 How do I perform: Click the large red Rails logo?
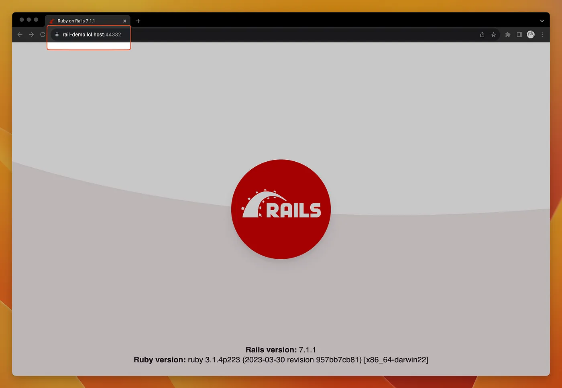coord(281,209)
